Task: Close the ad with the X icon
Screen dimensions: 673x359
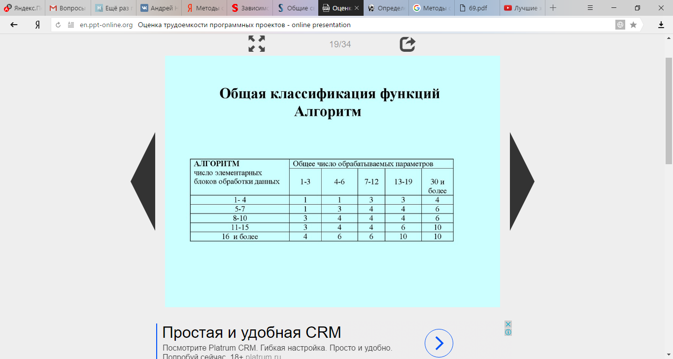Action: point(508,324)
